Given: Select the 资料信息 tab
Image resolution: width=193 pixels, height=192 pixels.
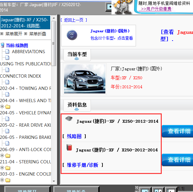Looking at the screenshot, I should 77,106.
